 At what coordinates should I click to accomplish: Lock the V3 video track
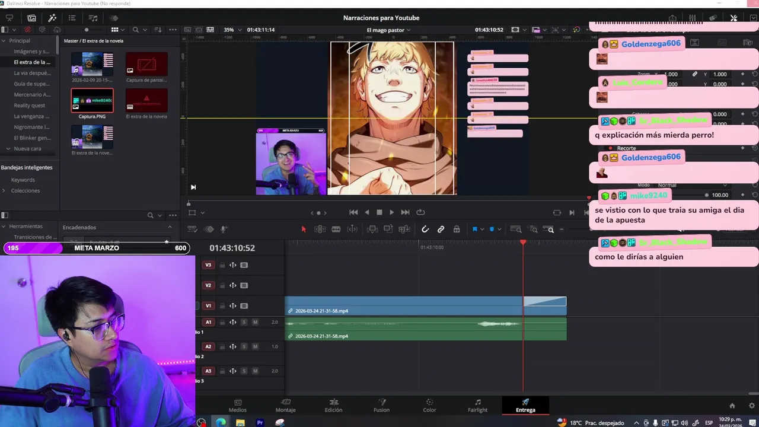point(222,265)
